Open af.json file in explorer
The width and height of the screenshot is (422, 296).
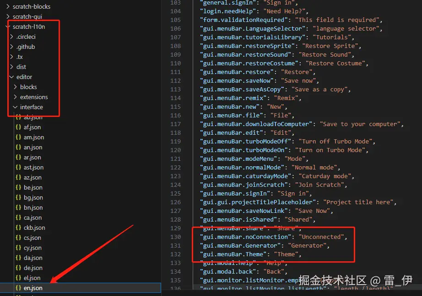[x=32, y=127]
